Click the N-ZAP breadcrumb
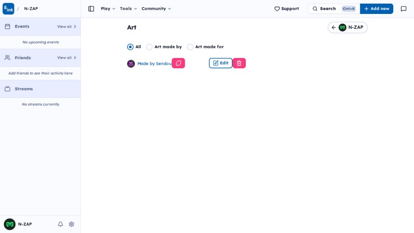This screenshot has height=233, width=414. pyautogui.click(x=31, y=9)
